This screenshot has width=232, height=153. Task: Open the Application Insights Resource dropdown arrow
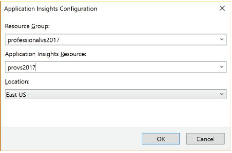coord(222,67)
